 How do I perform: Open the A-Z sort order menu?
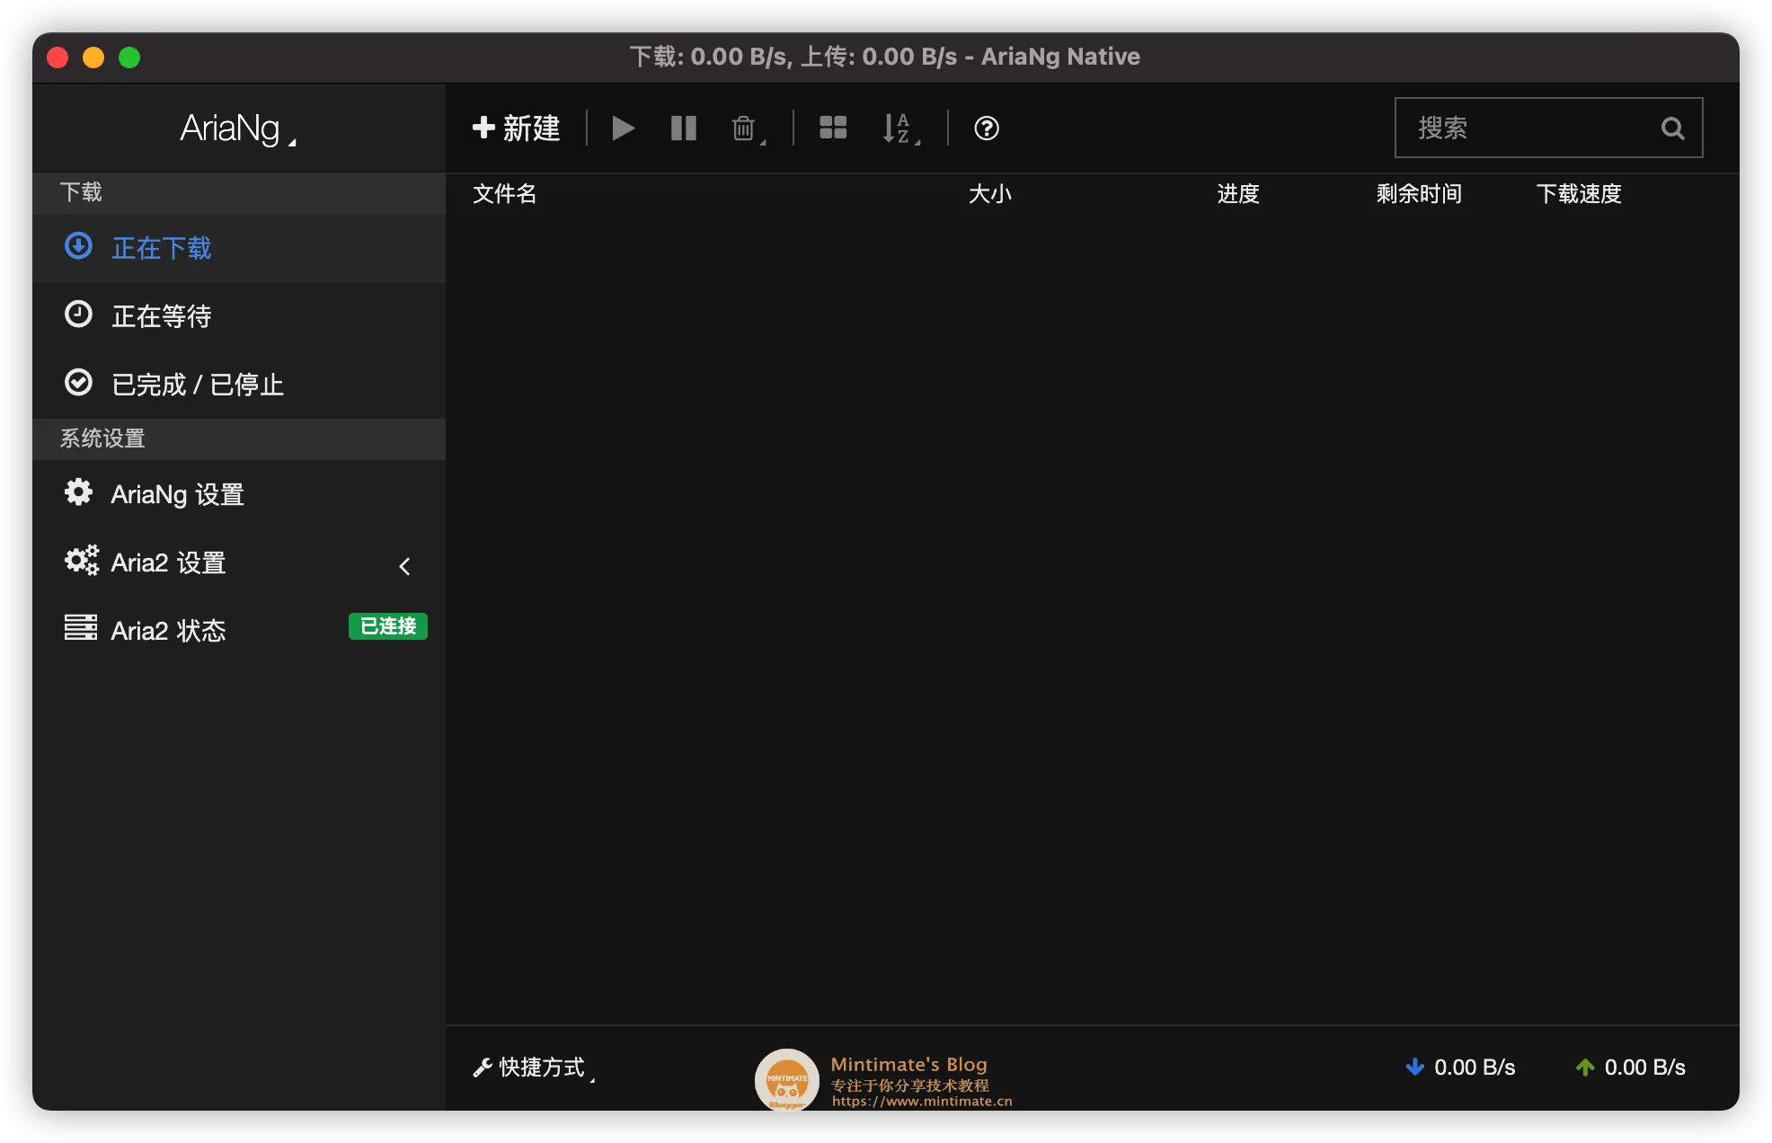coord(901,128)
